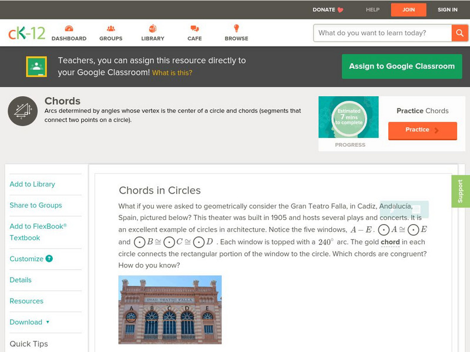Click Share to Groups link
The width and height of the screenshot is (470, 352).
tap(36, 205)
